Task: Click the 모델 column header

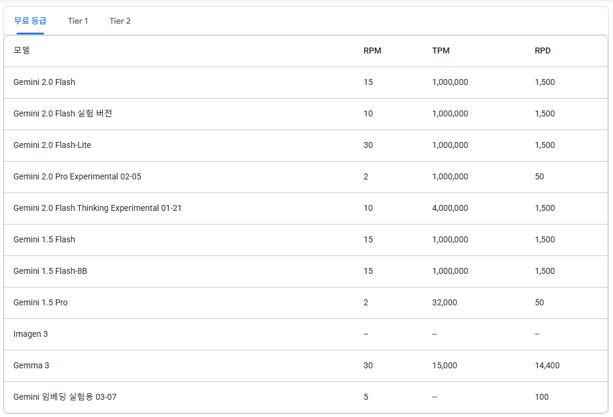Action: (20, 50)
